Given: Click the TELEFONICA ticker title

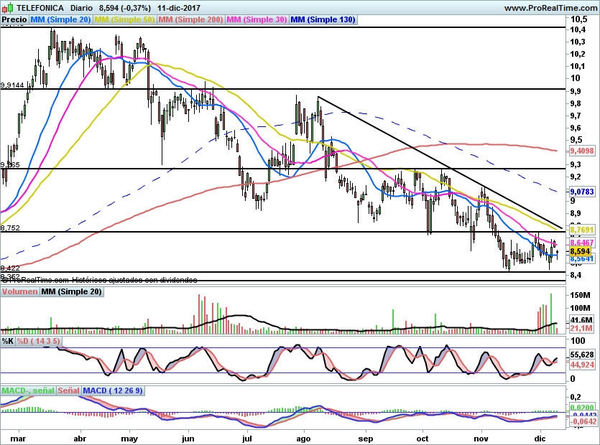Looking at the screenshot, I should (40, 8).
